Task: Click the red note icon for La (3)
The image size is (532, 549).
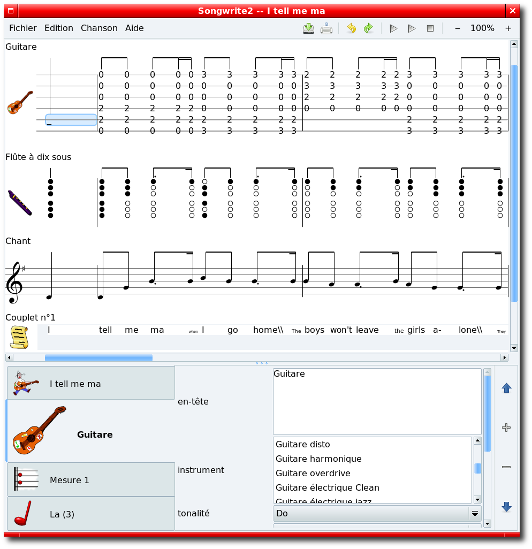Action: pos(23,513)
